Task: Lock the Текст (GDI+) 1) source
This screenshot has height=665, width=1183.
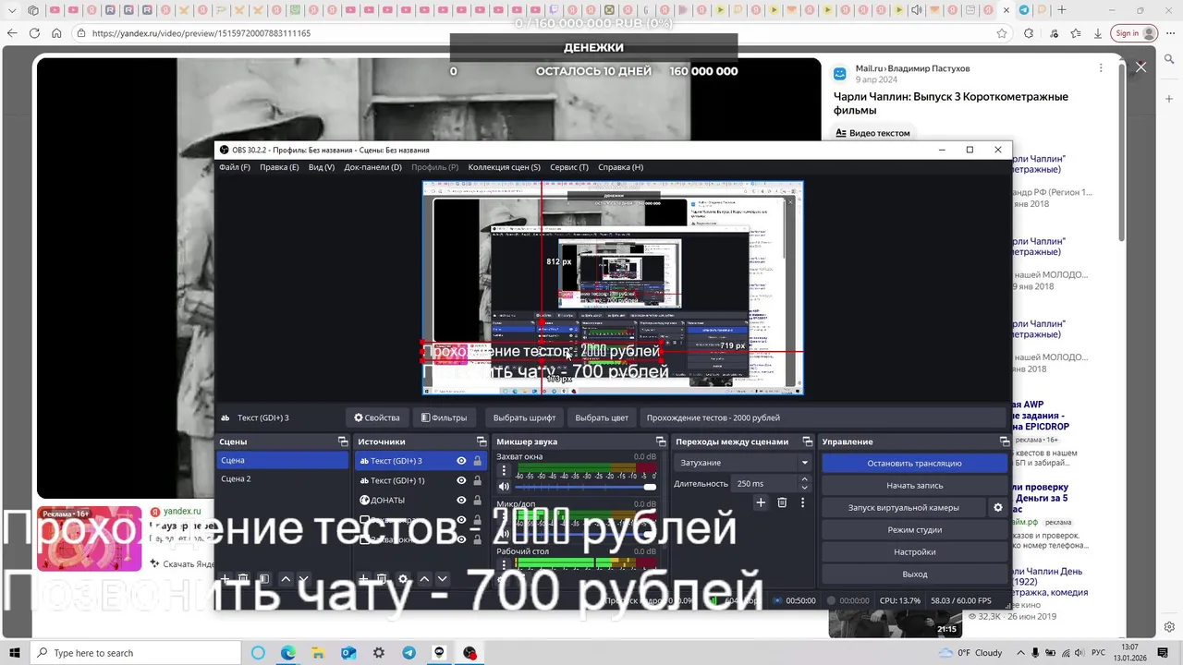Action: pos(477,480)
